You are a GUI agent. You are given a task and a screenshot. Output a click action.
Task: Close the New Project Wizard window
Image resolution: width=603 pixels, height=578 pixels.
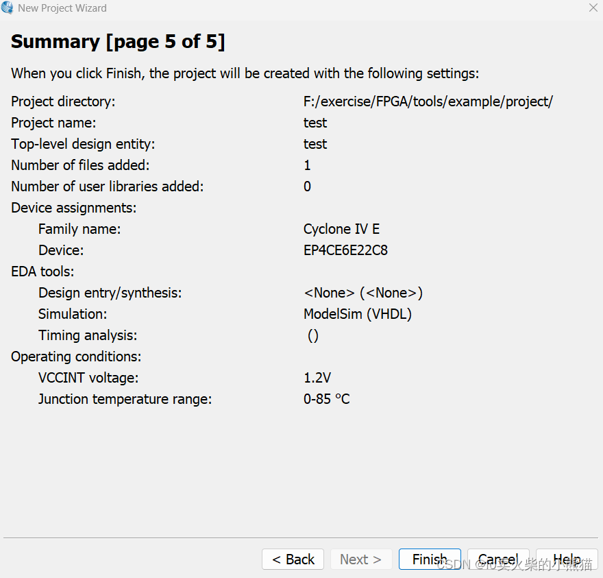593,8
